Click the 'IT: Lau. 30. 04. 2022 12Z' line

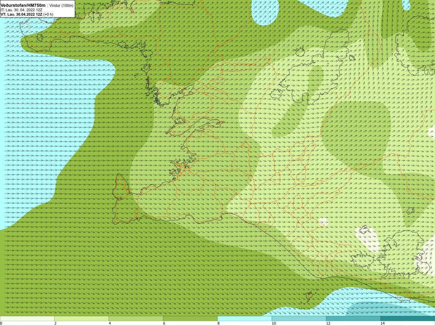pos(22,10)
